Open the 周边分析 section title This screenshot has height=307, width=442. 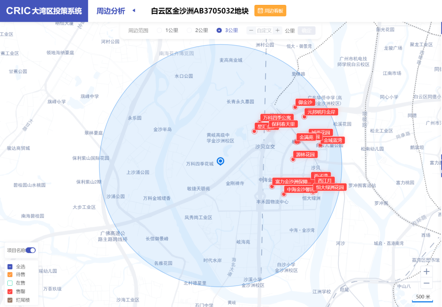tap(111, 11)
